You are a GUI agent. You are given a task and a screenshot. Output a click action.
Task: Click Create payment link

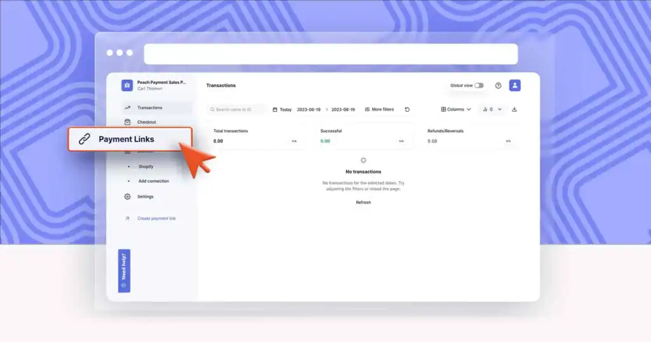pos(156,218)
